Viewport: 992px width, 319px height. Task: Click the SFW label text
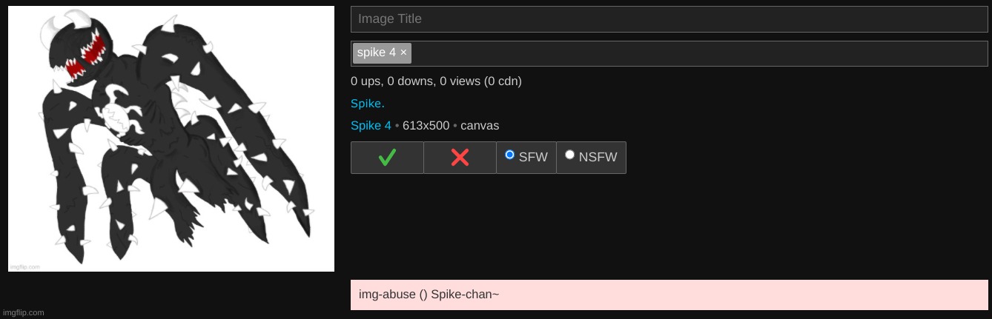coord(533,158)
